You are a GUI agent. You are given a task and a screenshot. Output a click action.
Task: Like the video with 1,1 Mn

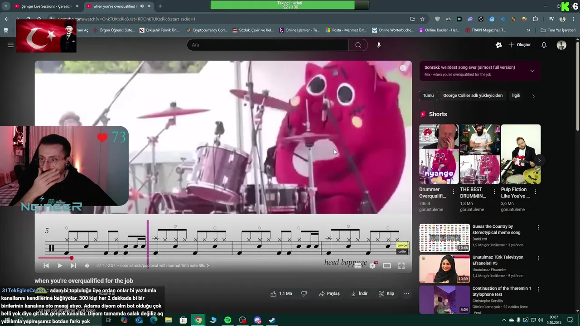(x=281, y=293)
